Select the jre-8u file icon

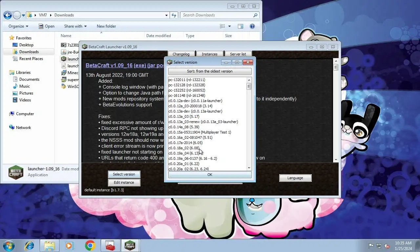pos(64,52)
